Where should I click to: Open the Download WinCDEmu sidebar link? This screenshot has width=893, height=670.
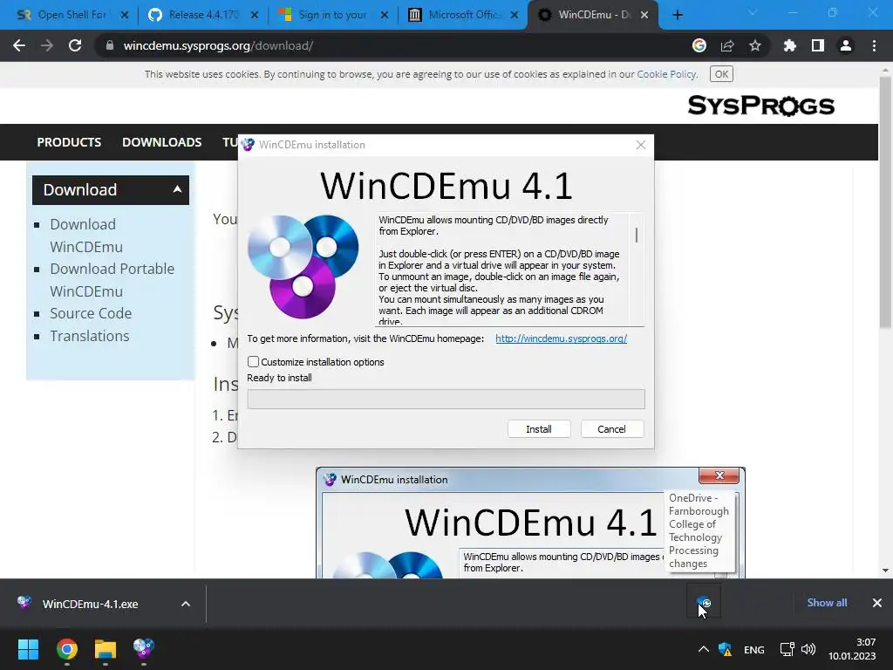coord(86,236)
